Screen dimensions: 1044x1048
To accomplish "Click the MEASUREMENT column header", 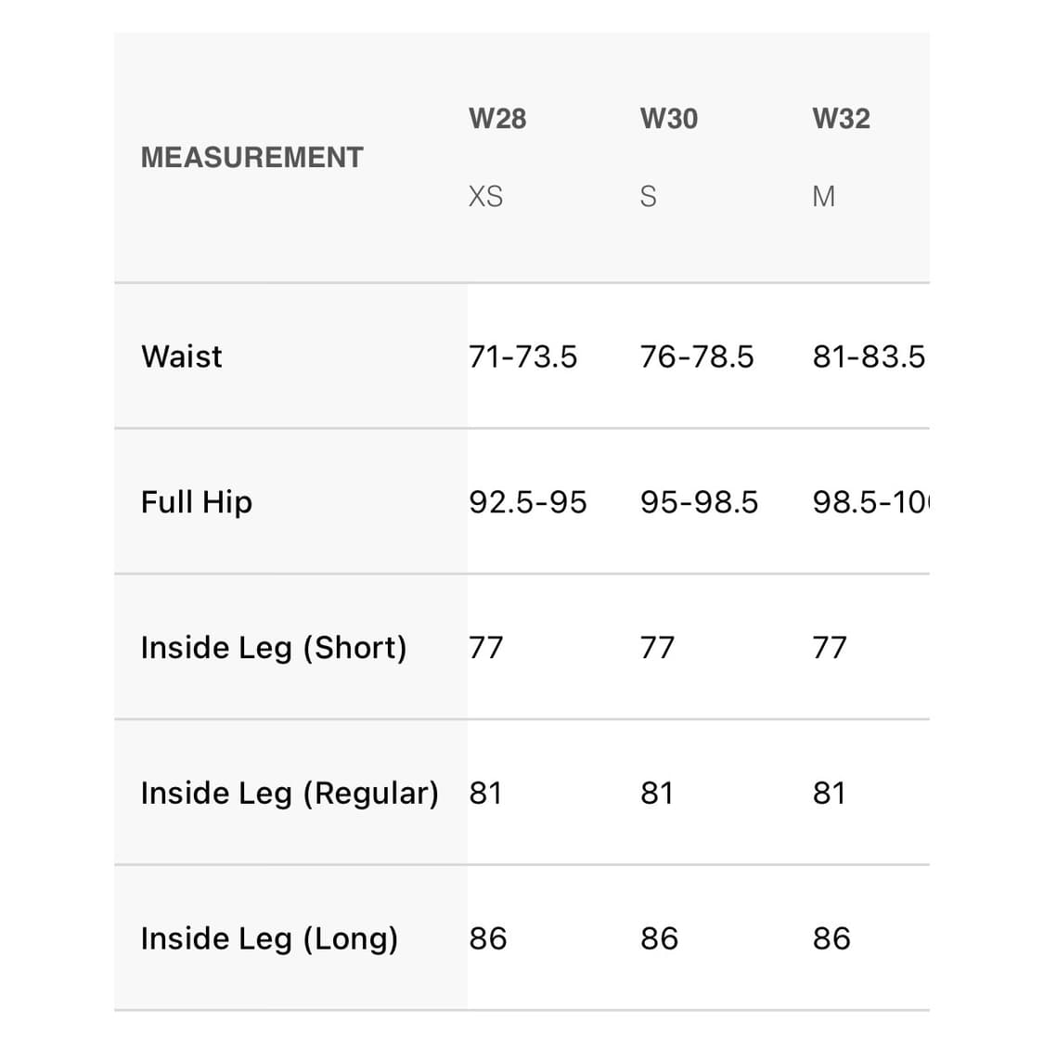I will 251,157.
